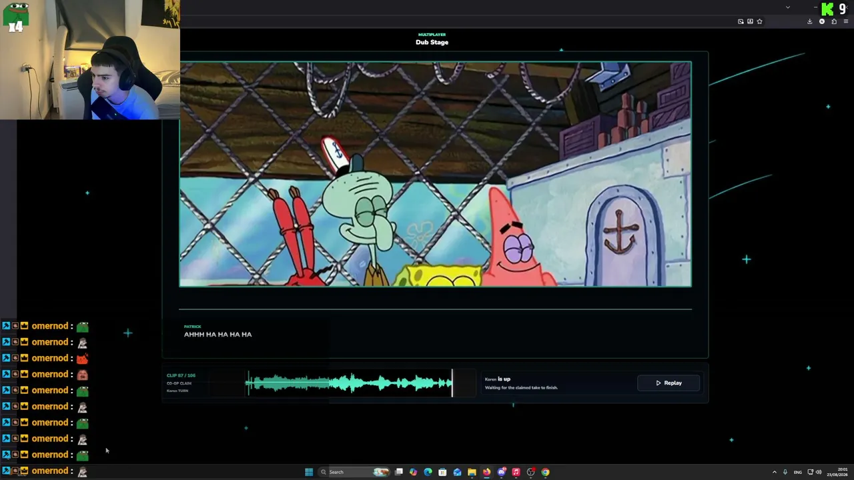Open Google Chrome from the taskbar

tap(545, 472)
